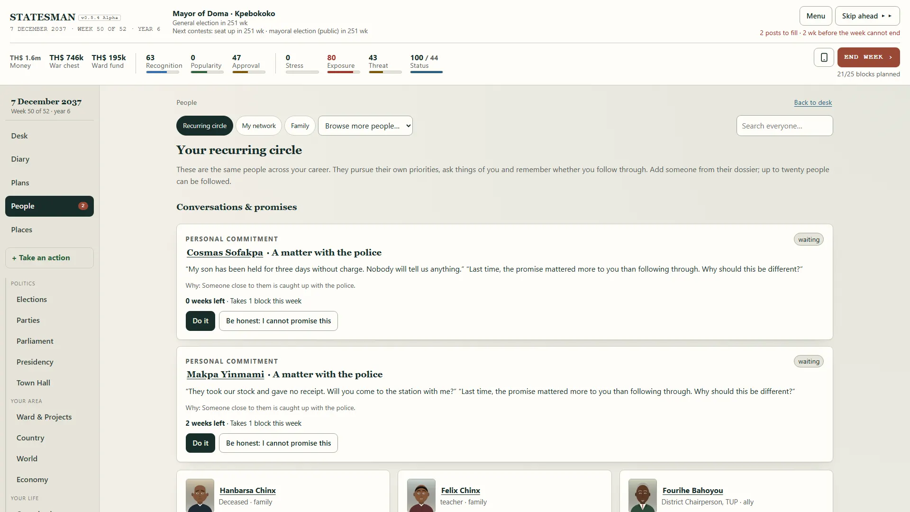This screenshot has height=512, width=910.
Task: Click Do it for Cosmas Sofakpa's commitment
Action: point(200,321)
